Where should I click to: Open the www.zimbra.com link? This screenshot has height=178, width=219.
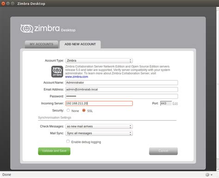click(x=77, y=77)
